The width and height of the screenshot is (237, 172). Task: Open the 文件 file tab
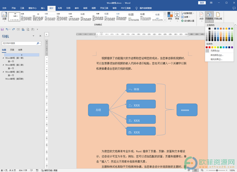(x=4, y=8)
